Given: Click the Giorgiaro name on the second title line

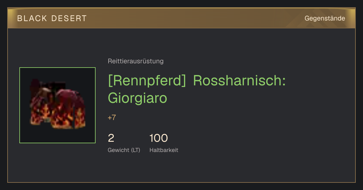Looking at the screenshot, I should pos(137,98).
